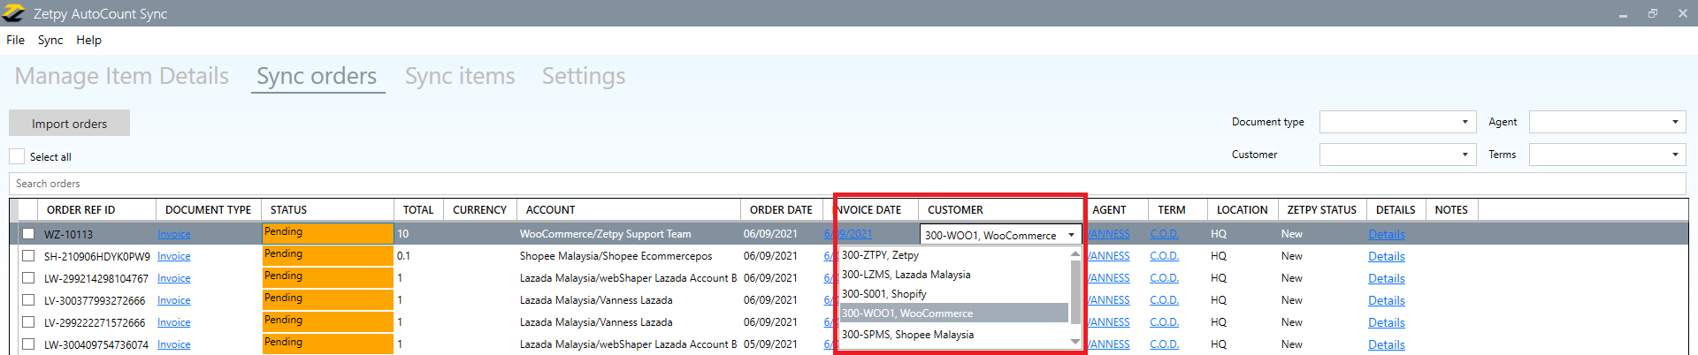Click the Import orders button
Image resolution: width=1698 pixels, height=355 pixels.
pyautogui.click(x=69, y=124)
